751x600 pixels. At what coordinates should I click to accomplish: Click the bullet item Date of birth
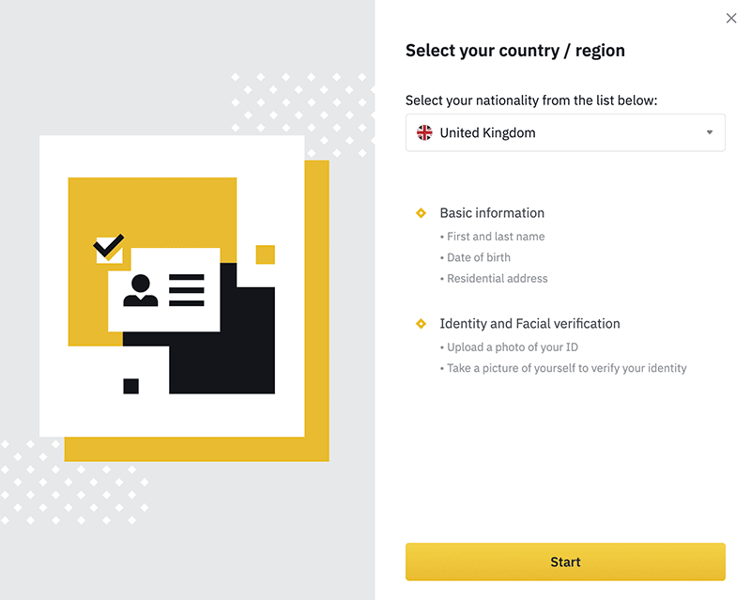pos(479,257)
